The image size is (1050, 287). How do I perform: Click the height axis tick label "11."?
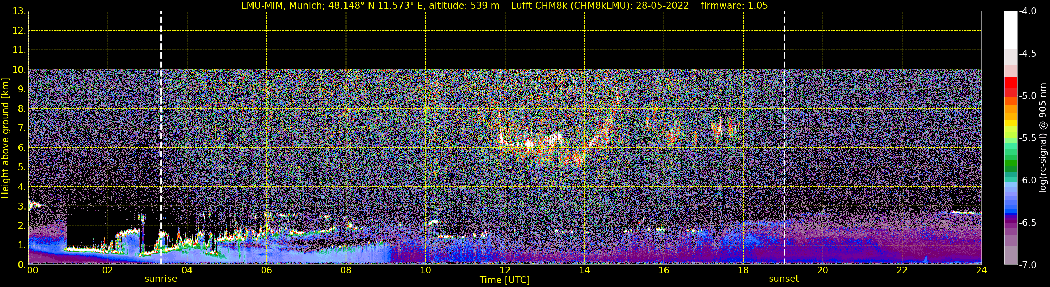19,50
